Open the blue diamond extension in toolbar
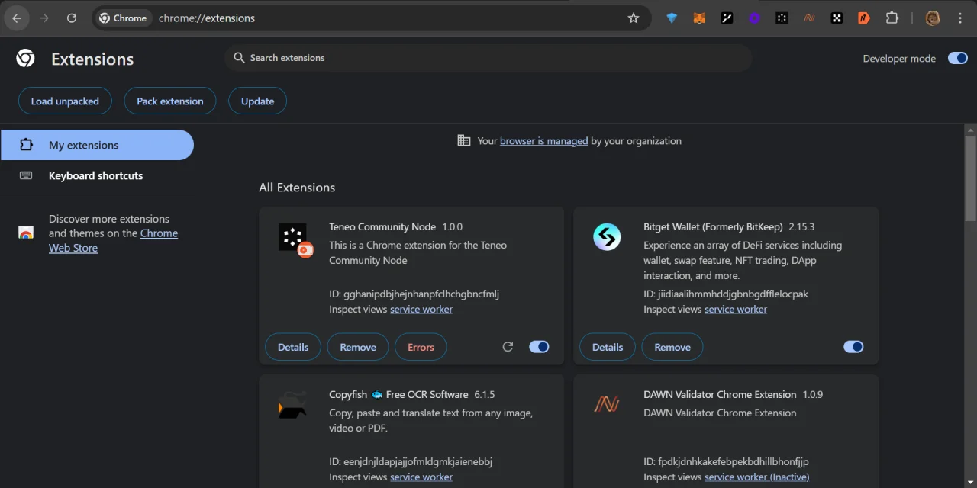Image resolution: width=977 pixels, height=488 pixels. coord(672,18)
